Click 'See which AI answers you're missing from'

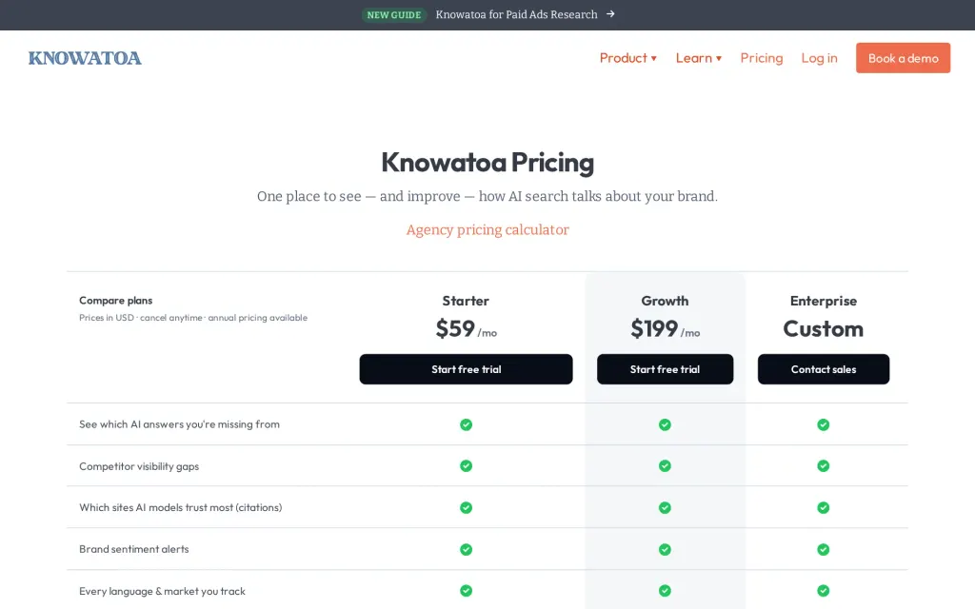coord(179,424)
